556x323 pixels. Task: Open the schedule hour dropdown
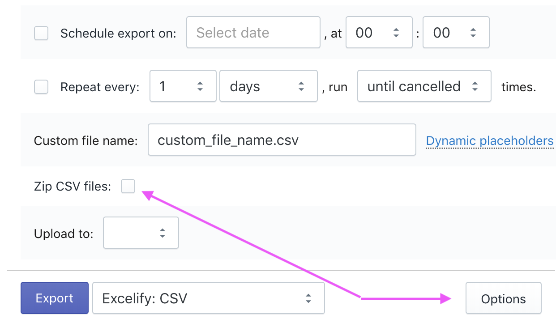pos(379,33)
